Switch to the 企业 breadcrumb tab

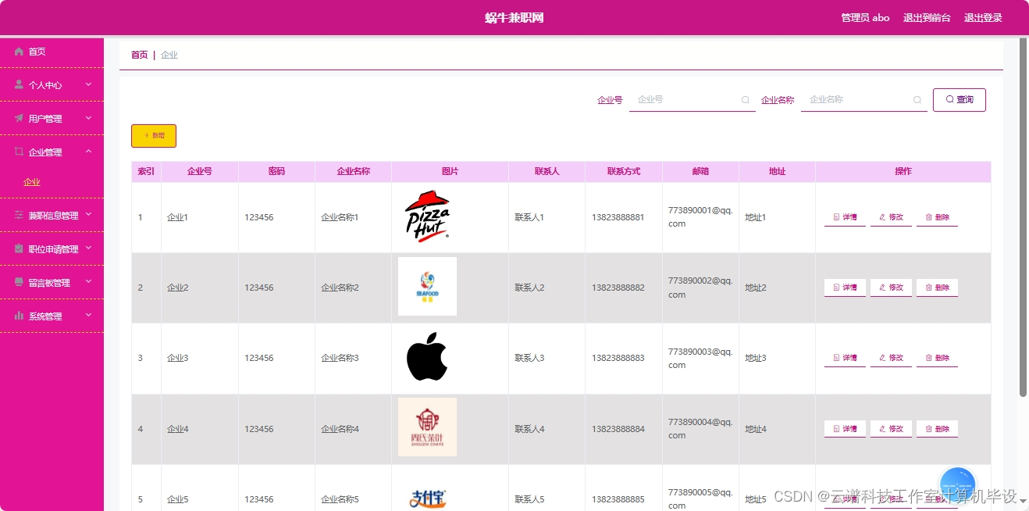click(169, 54)
